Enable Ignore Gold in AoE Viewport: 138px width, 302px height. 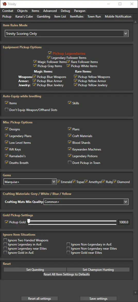5,252
